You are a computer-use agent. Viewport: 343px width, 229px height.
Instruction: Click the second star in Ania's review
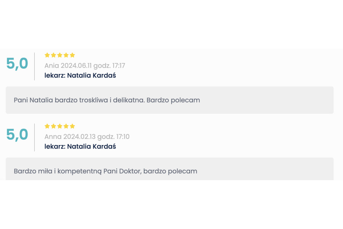point(53,55)
